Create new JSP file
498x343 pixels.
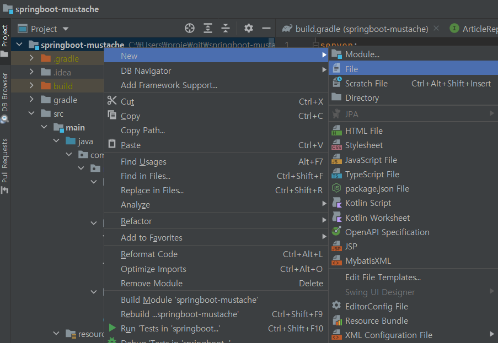(413, 246)
